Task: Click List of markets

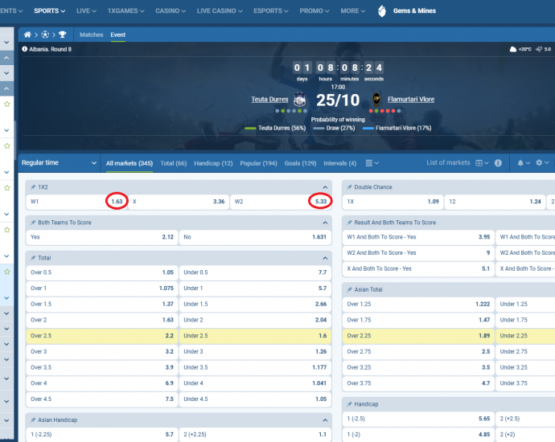Action: pyautogui.click(x=448, y=162)
